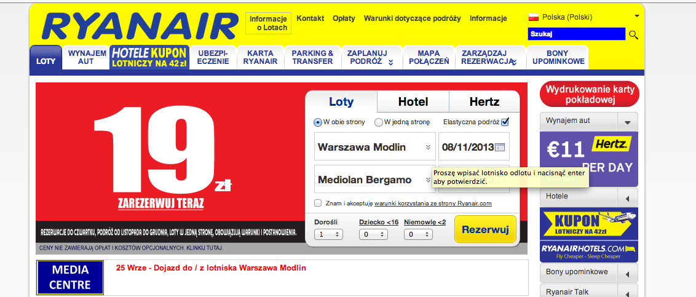This screenshot has height=297, width=696.
Task: Open the departure date calendar icon
Action: [500, 147]
